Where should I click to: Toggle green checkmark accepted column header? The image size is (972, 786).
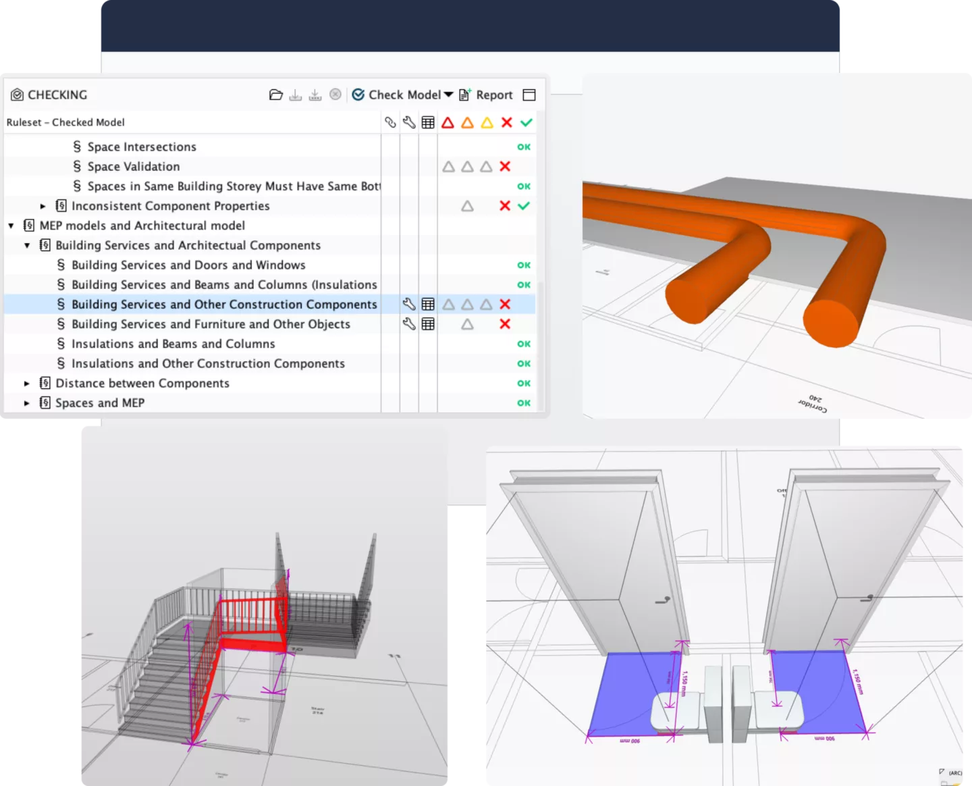526,122
